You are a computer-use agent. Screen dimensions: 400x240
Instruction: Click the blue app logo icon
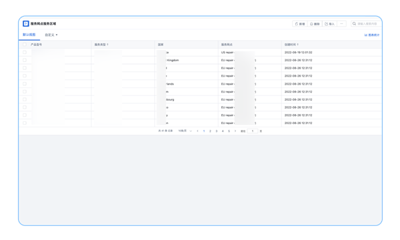[x=26, y=24]
